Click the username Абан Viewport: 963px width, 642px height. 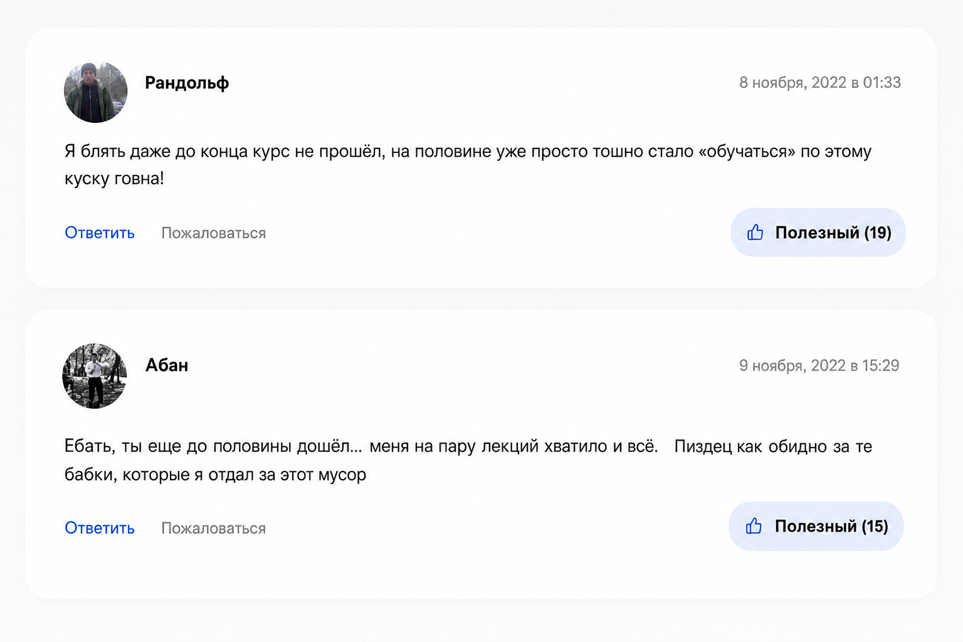(x=167, y=365)
